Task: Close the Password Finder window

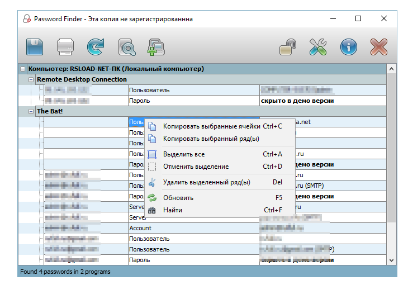Action: [x=384, y=19]
